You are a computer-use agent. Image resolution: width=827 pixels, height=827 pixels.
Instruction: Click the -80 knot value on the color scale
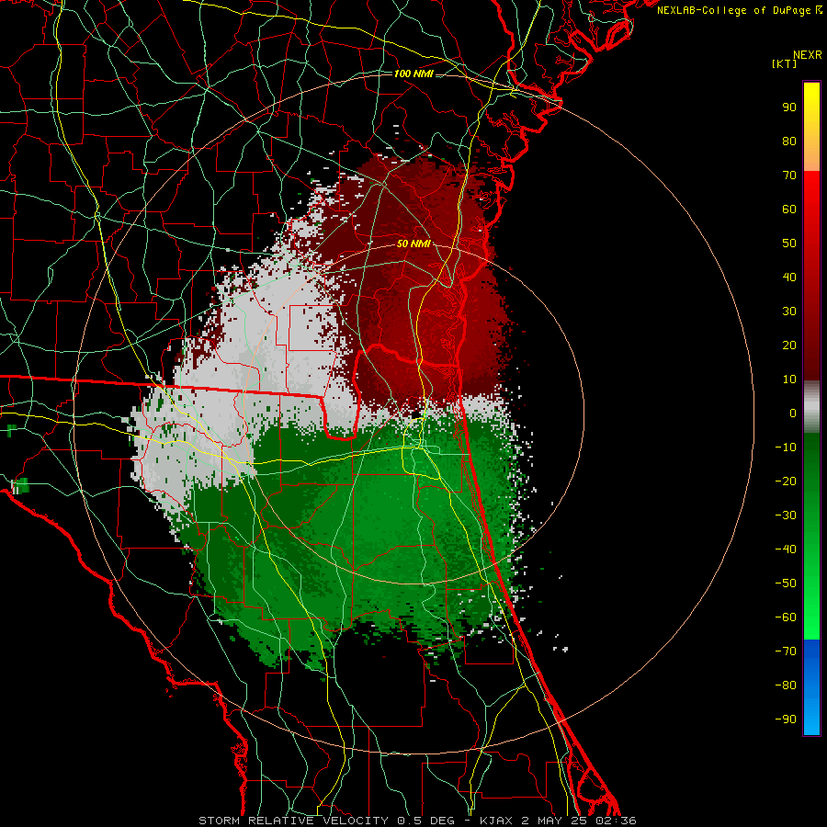786,685
